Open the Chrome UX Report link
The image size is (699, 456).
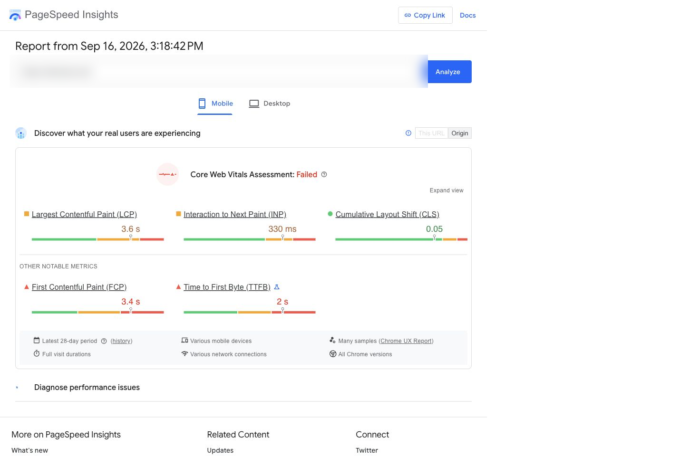tap(406, 341)
